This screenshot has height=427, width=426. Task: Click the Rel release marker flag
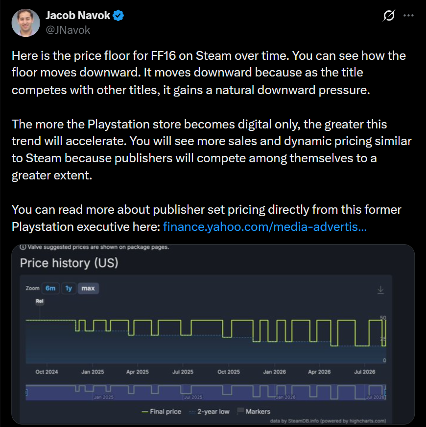[40, 301]
